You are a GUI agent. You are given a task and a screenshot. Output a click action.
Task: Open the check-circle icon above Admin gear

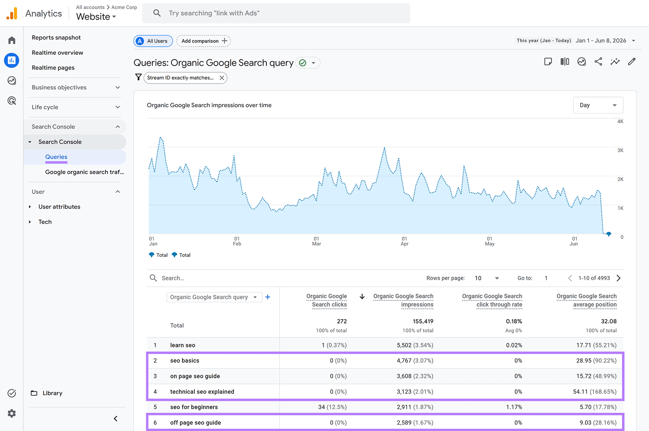12,393
